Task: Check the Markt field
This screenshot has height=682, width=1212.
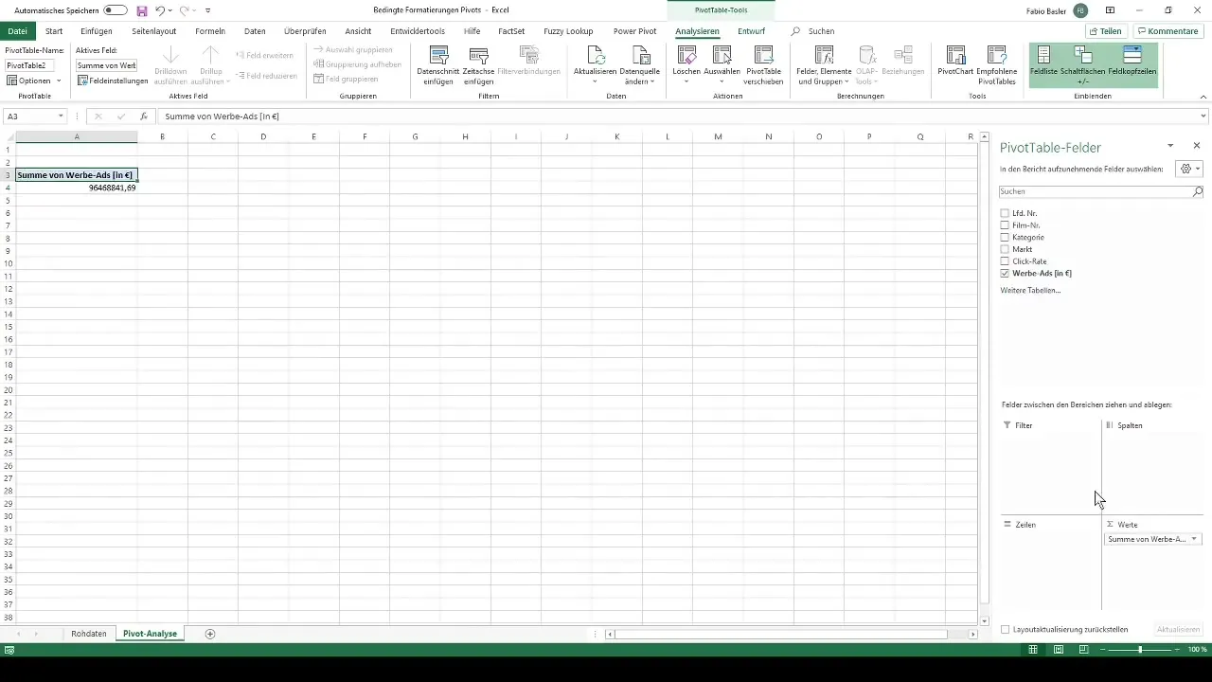Action: pyautogui.click(x=1005, y=249)
